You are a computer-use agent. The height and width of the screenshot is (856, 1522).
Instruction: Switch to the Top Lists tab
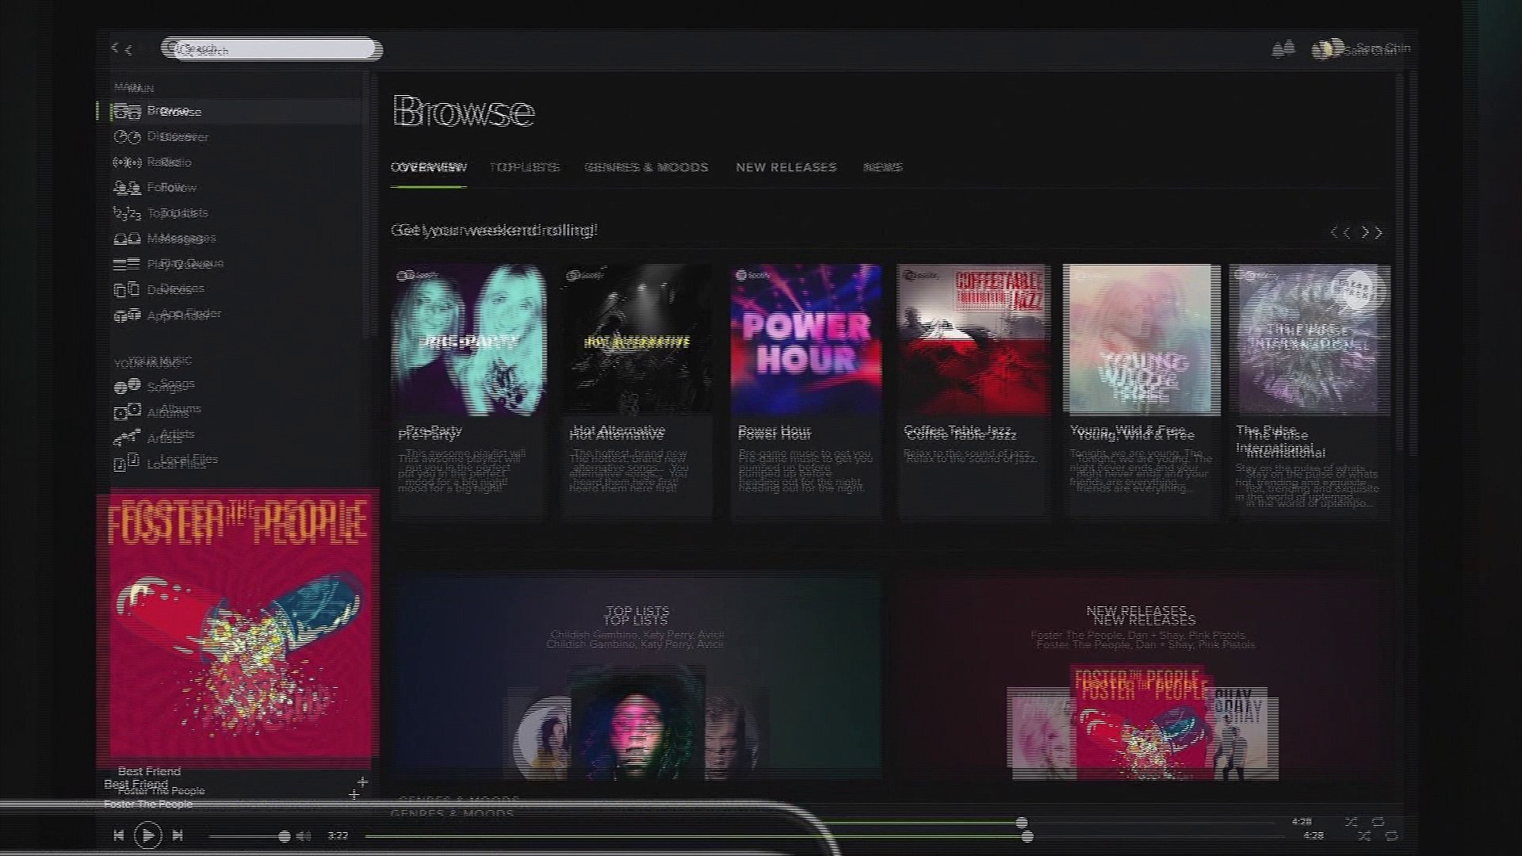pos(524,167)
